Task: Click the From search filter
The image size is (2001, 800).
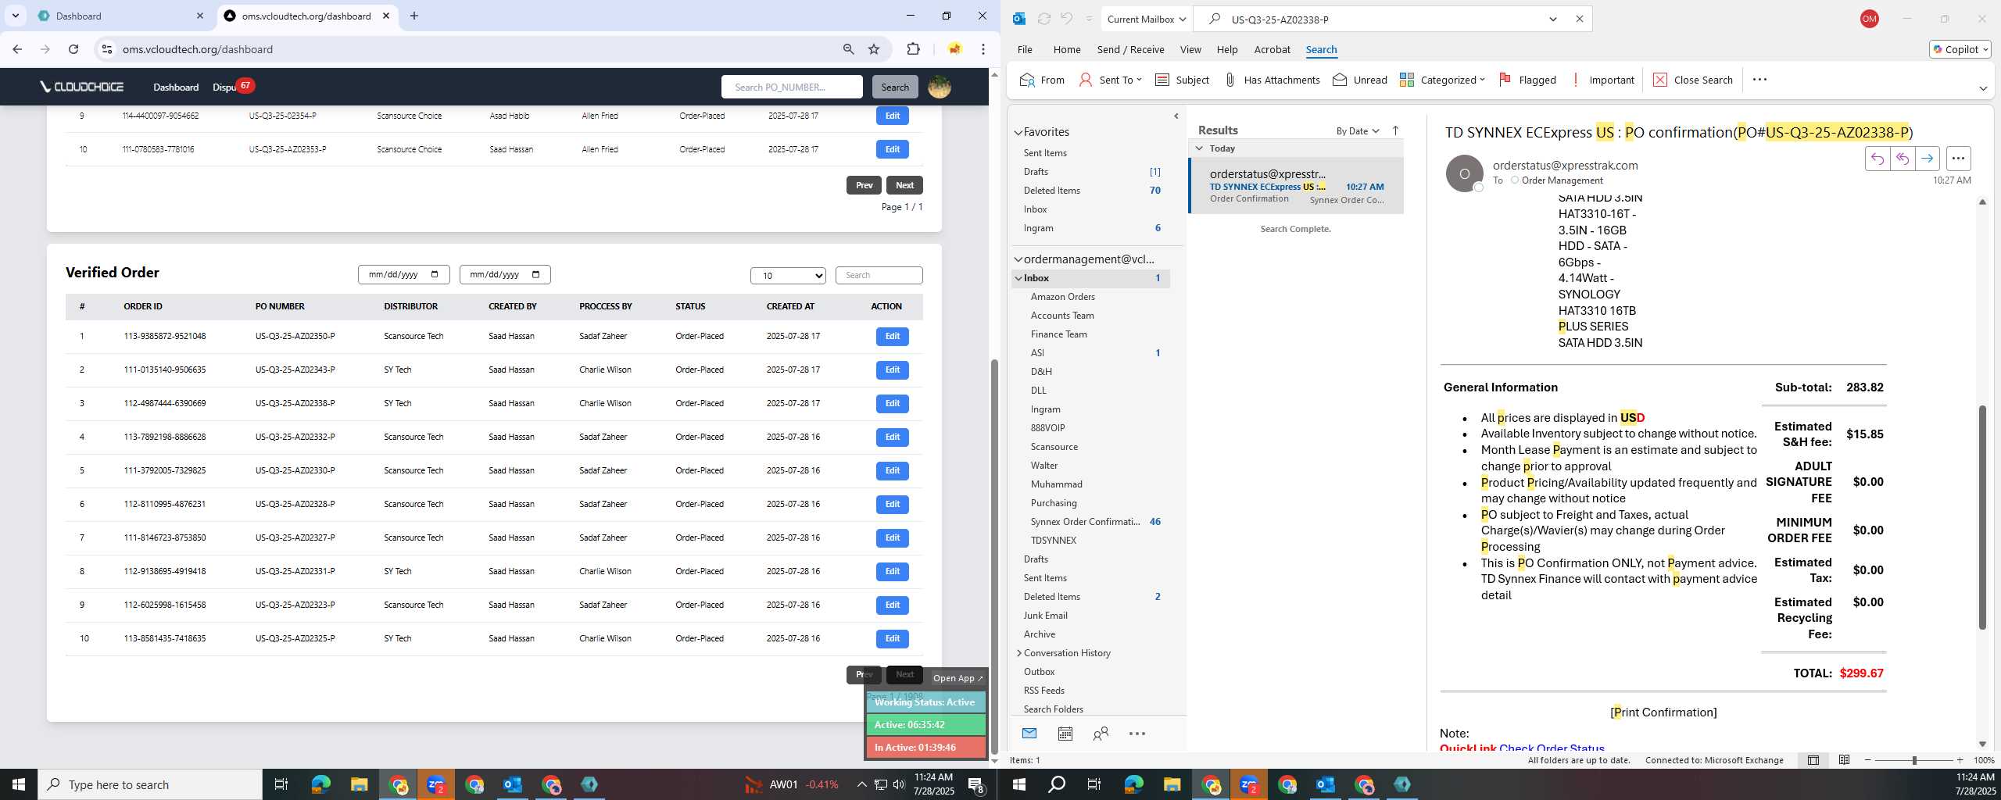Action: pyautogui.click(x=1042, y=80)
